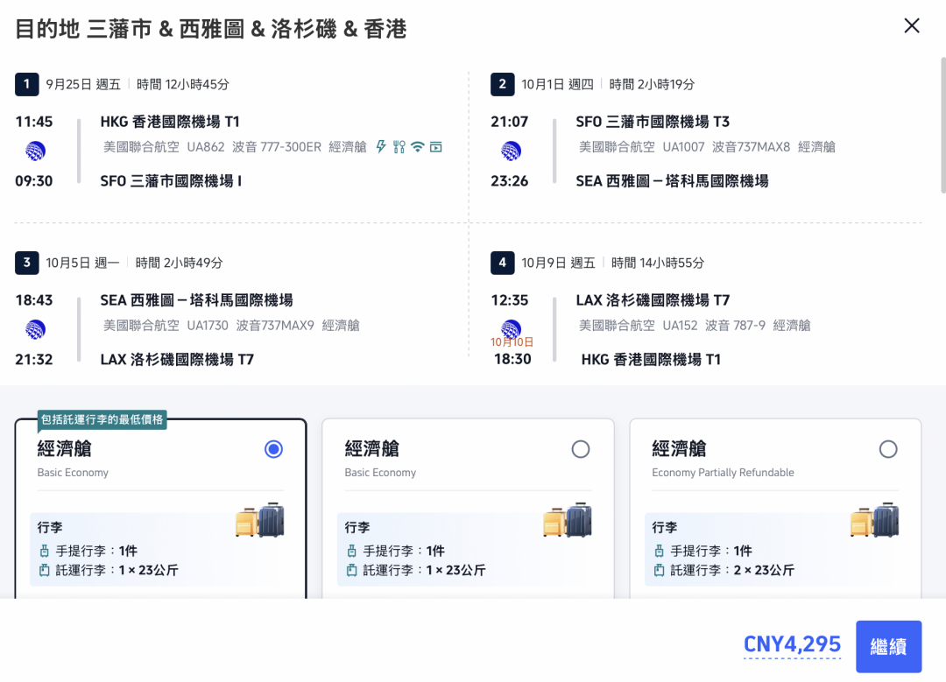Click the HKG 香港國際機場 T1 departure text
Viewport: 946px width, 682px height.
tap(170, 122)
